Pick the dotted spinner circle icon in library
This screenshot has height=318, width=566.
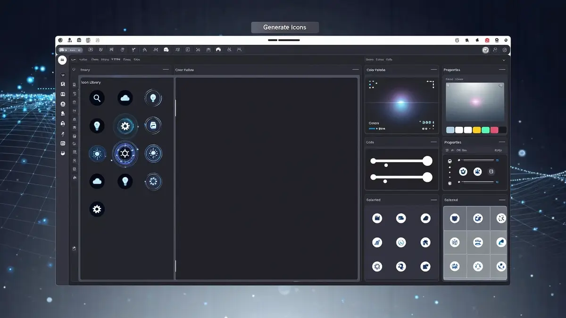coord(153,181)
